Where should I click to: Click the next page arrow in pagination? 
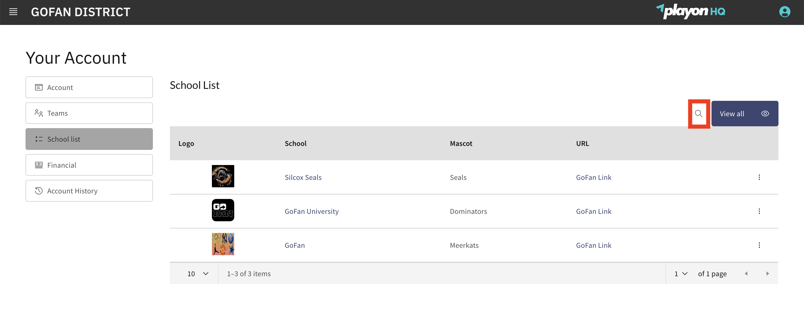(x=768, y=273)
